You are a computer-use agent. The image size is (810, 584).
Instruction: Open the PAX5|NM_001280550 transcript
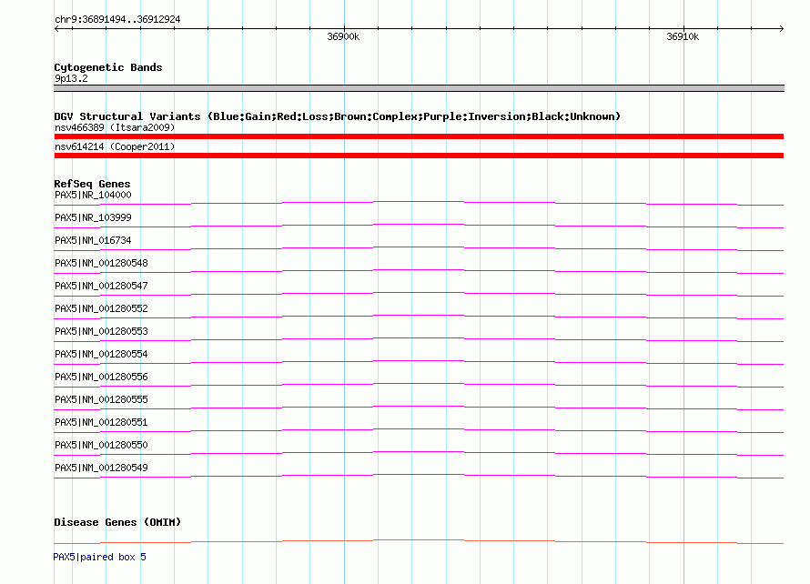(x=101, y=445)
